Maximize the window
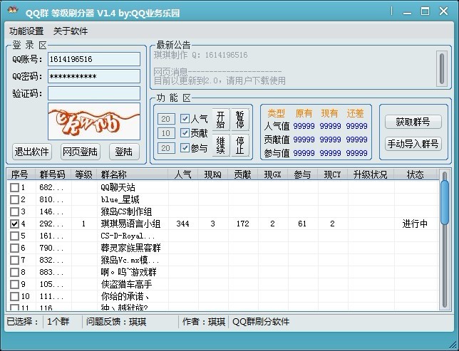 [425, 11]
